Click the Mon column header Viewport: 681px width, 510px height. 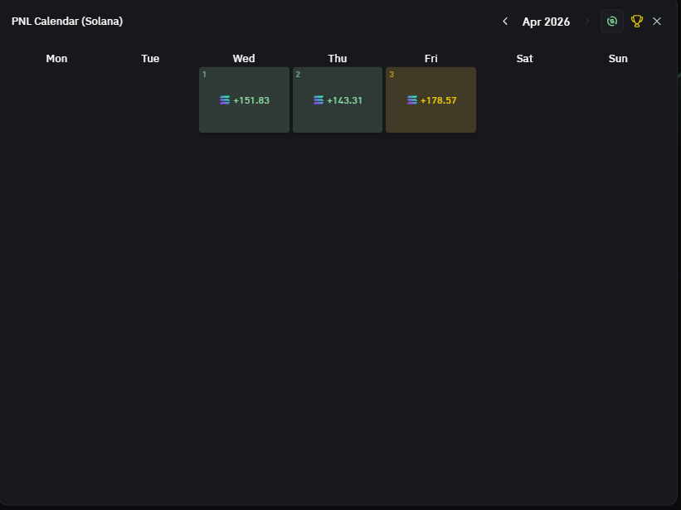[x=57, y=59]
